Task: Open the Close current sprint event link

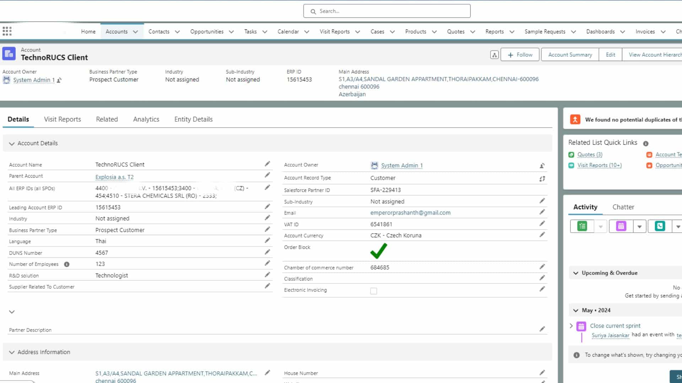Action: [x=615, y=326]
